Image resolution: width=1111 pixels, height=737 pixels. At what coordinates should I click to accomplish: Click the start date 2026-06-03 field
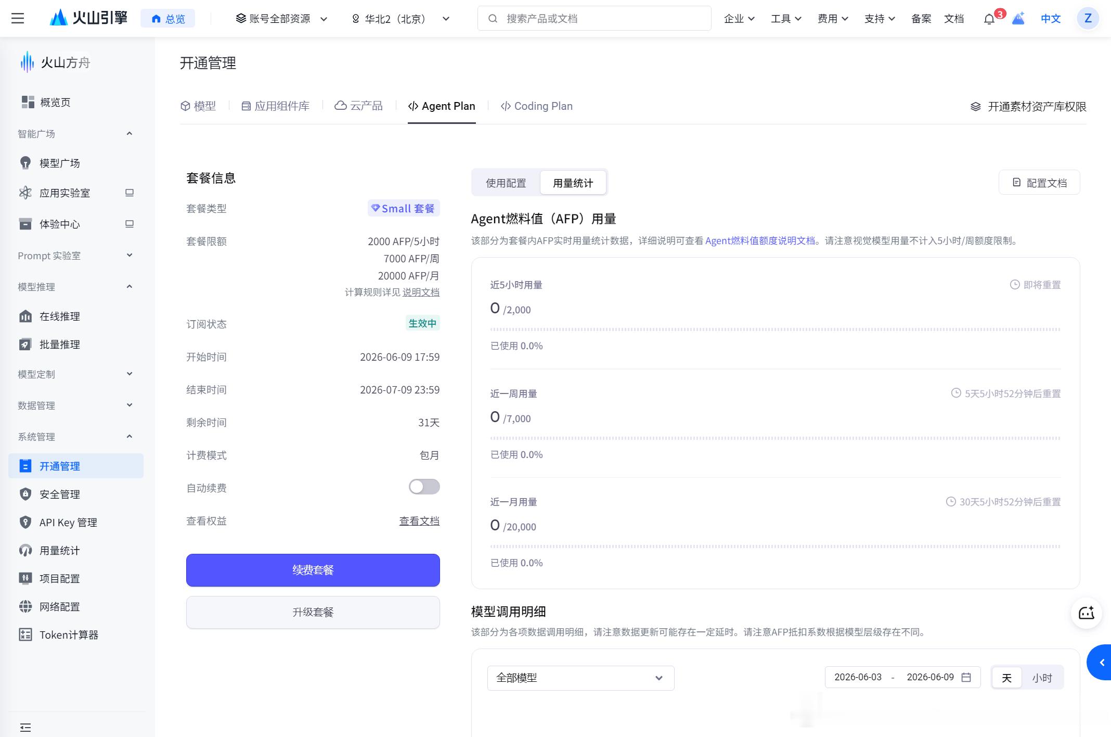pyautogui.click(x=858, y=677)
